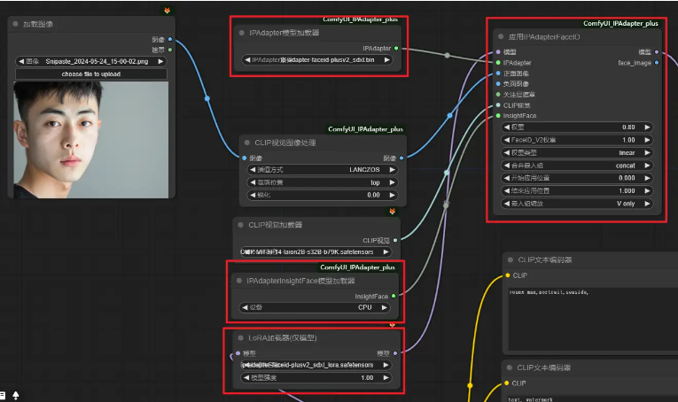
Task: Click the CLIP input port of the upper CLIP文本编码器
Action: [x=508, y=275]
